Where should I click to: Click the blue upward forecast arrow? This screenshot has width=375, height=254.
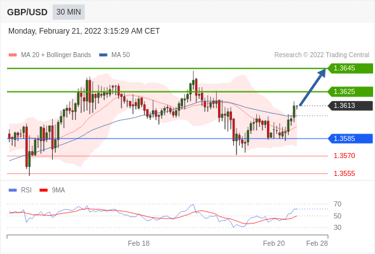click(313, 87)
